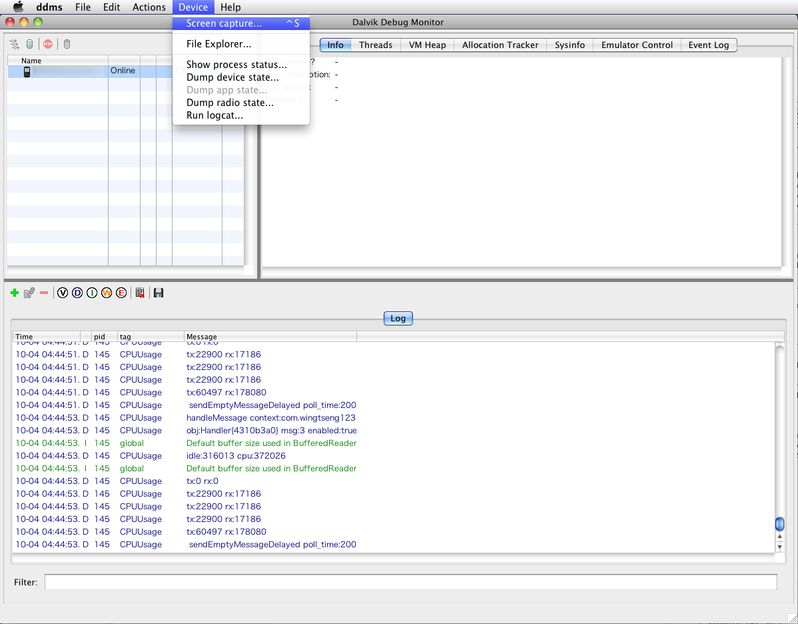
Task: Click the Message column header
Action: [270, 337]
